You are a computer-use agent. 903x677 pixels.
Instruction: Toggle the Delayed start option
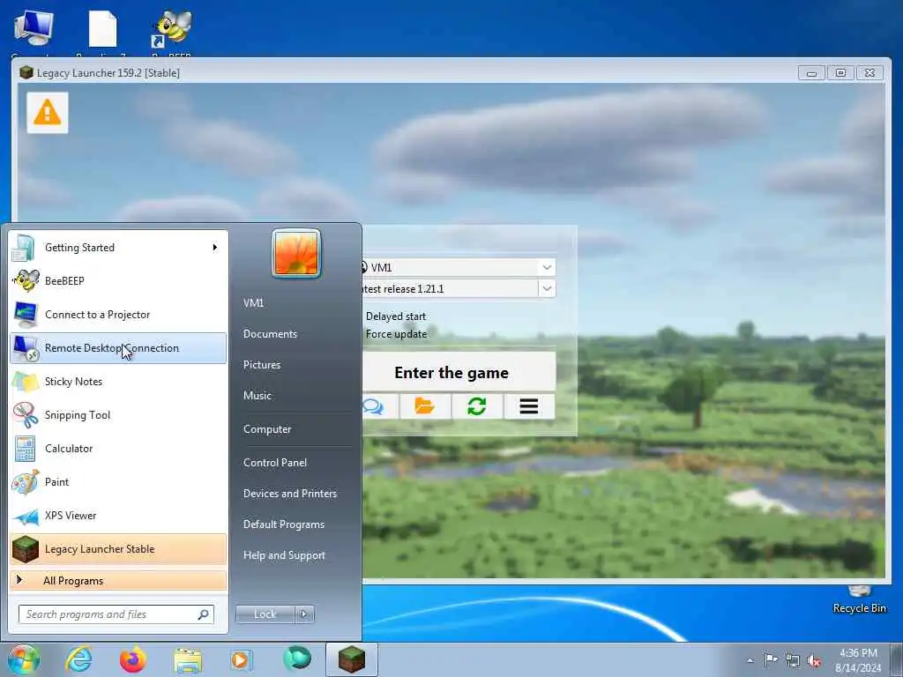pyautogui.click(x=395, y=316)
